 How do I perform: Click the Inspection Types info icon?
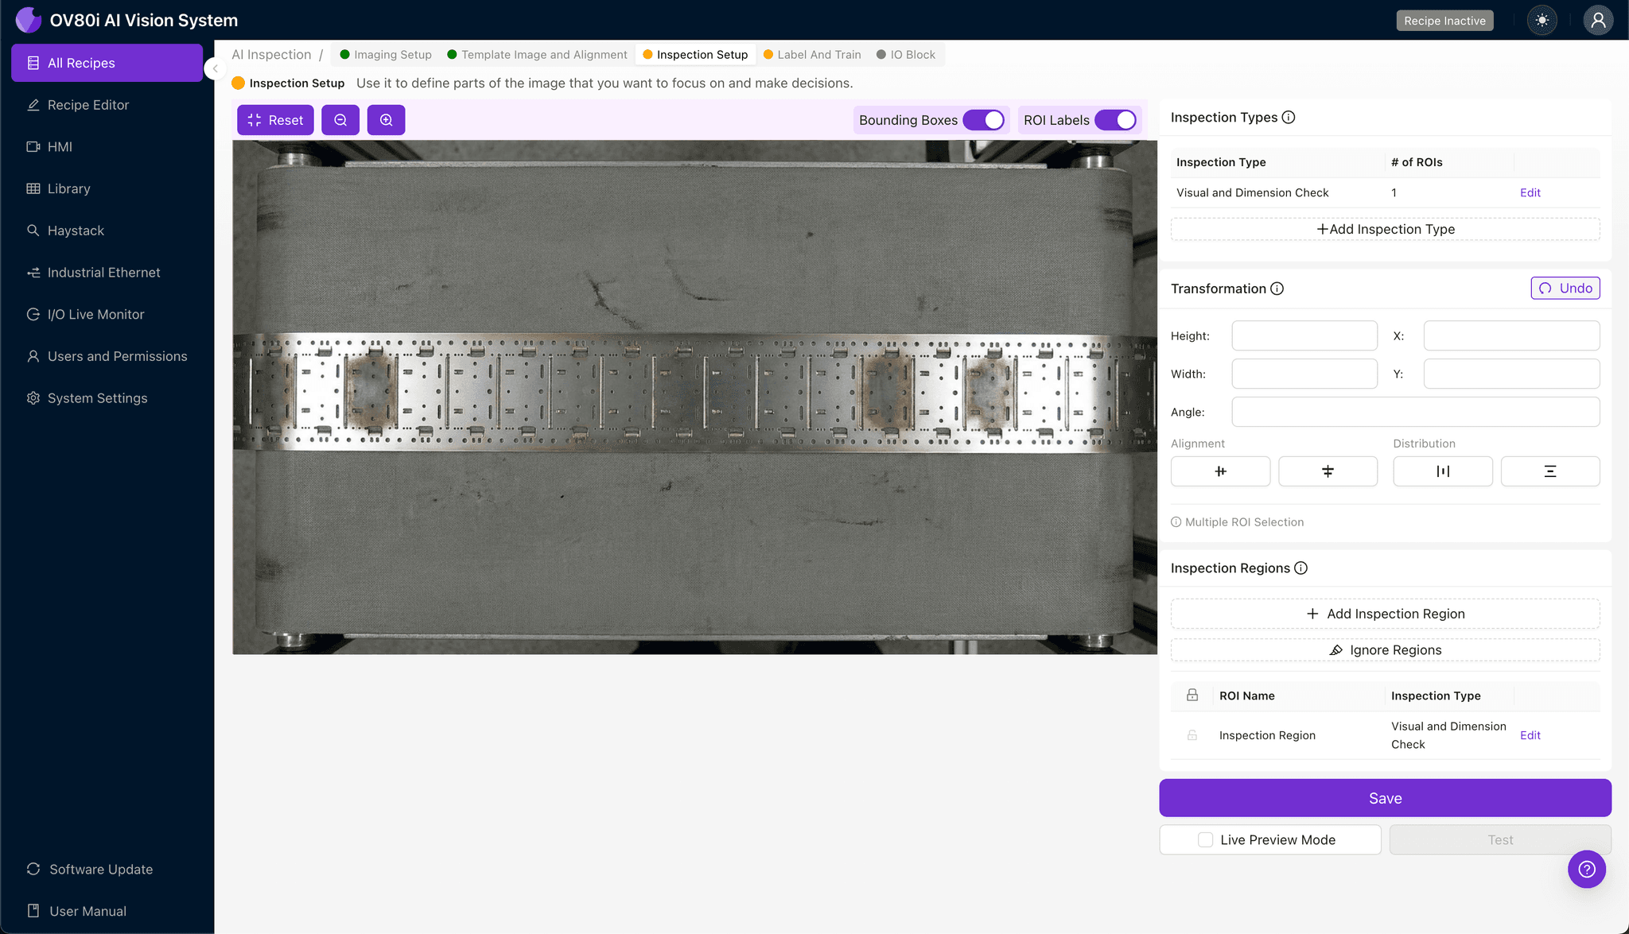point(1289,118)
